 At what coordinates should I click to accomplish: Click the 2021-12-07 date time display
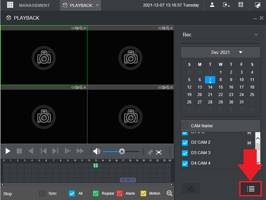coord(171,5)
